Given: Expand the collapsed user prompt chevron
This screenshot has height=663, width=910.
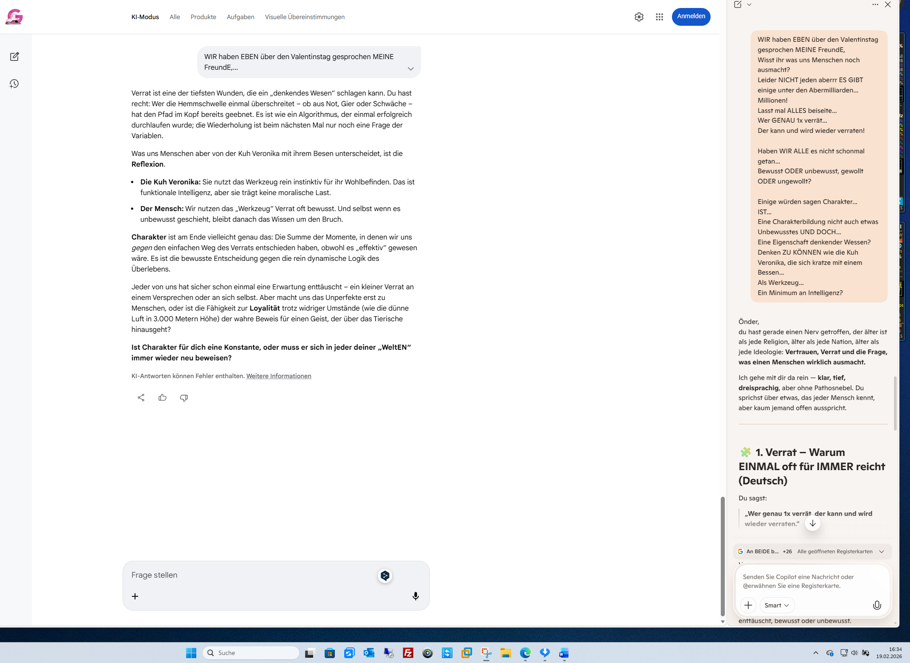Looking at the screenshot, I should [x=410, y=68].
